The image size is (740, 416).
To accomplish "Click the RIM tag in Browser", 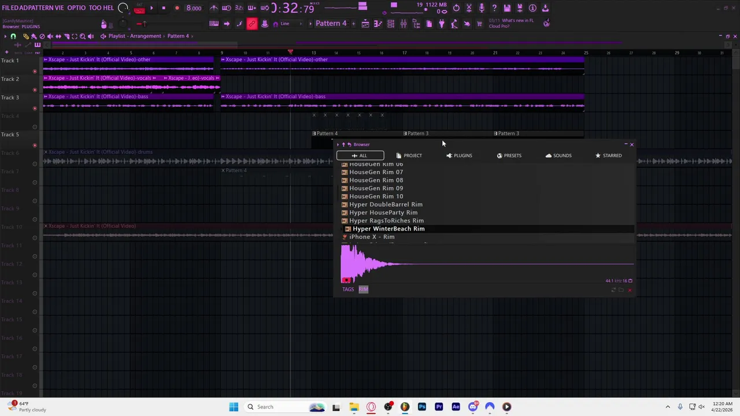I will (363, 289).
